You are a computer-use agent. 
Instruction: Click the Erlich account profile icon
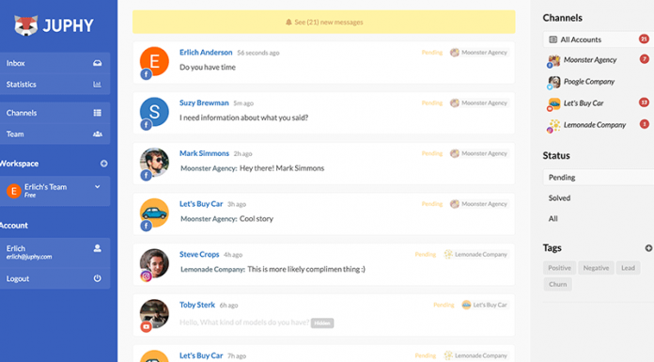[97, 248]
